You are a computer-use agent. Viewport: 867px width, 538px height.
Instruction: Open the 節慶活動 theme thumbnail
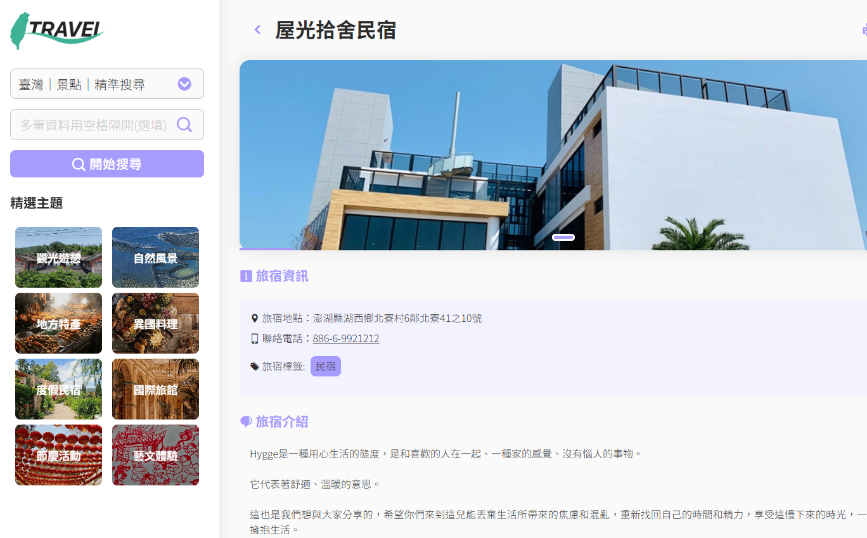point(58,455)
